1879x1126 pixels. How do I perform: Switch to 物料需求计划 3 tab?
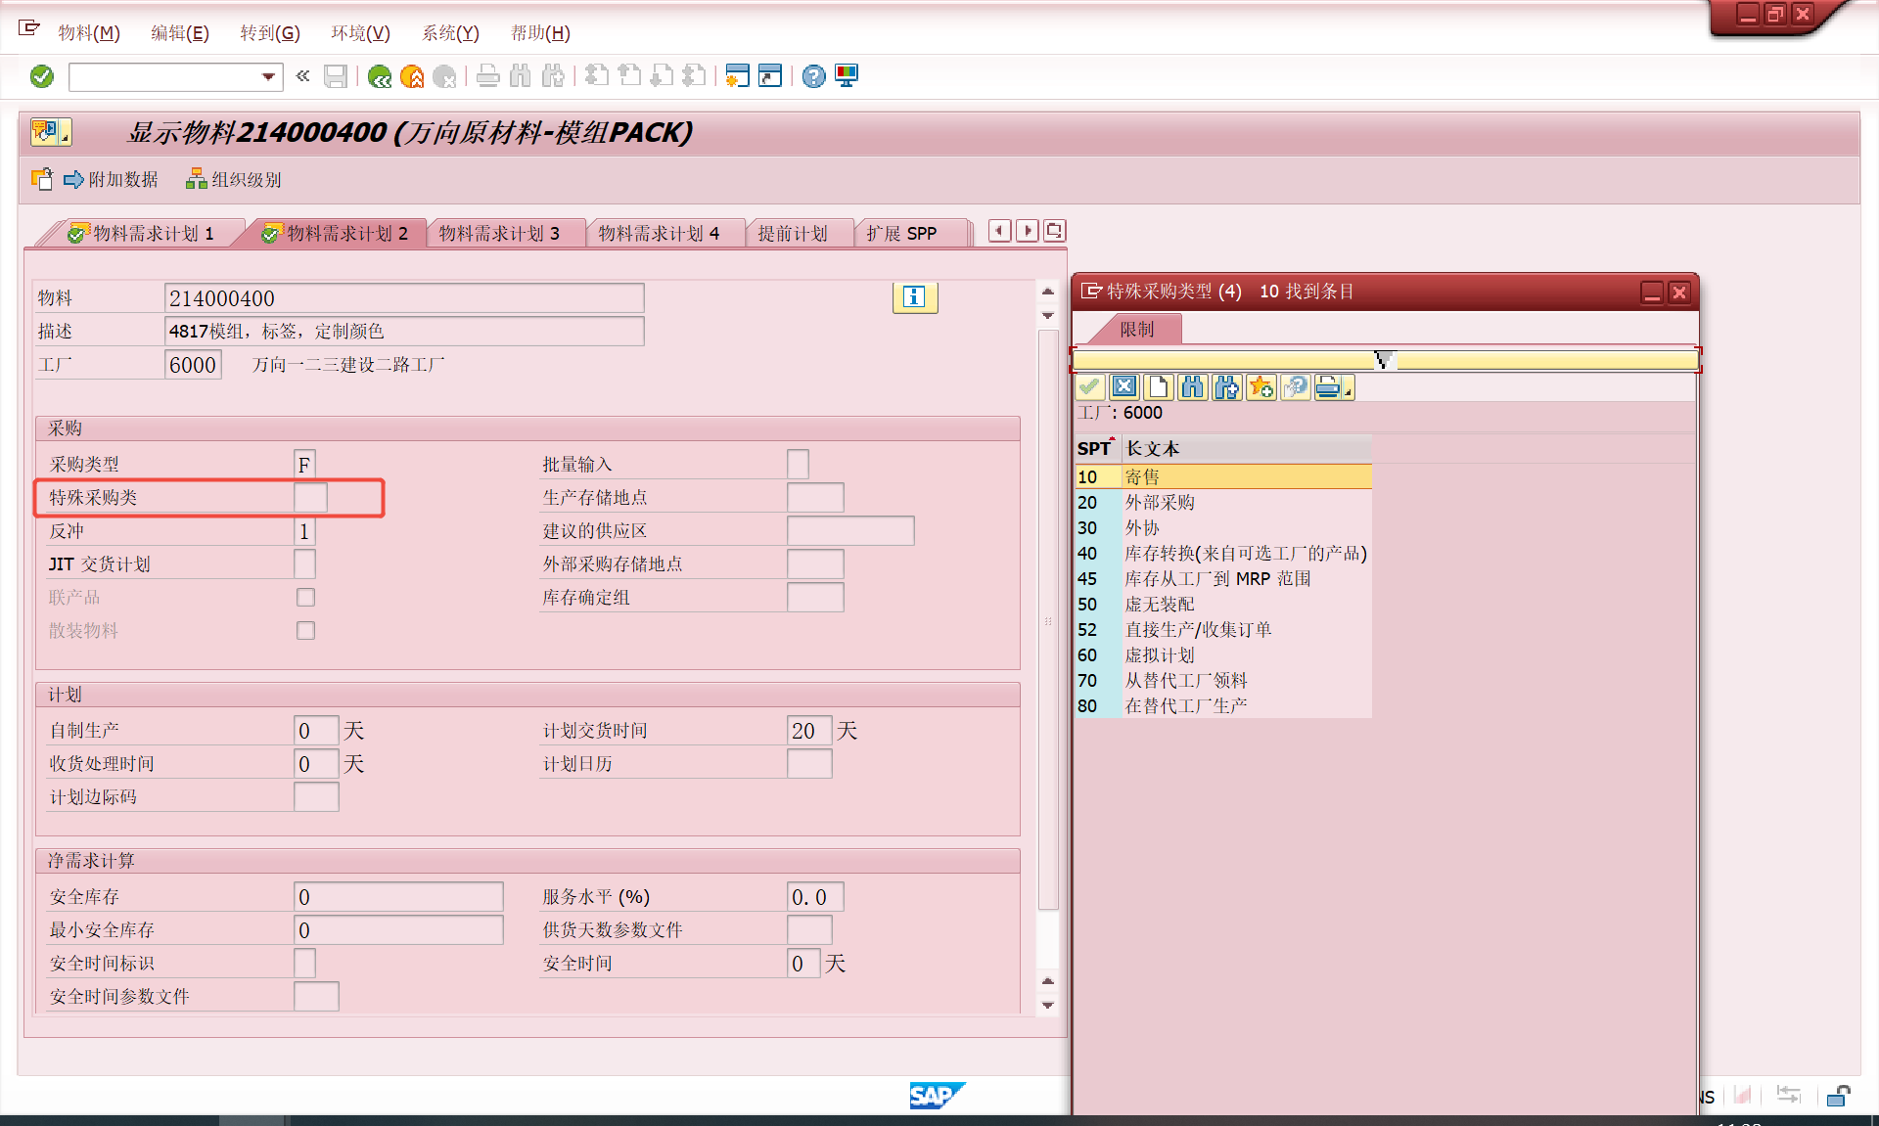[x=499, y=234]
